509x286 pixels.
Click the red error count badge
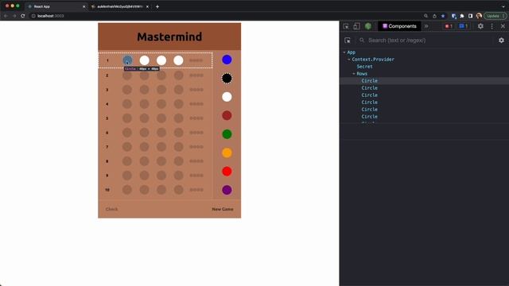[449, 26]
